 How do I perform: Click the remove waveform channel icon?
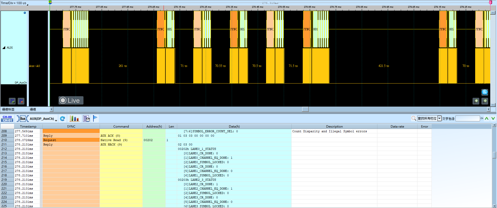coord(21,101)
